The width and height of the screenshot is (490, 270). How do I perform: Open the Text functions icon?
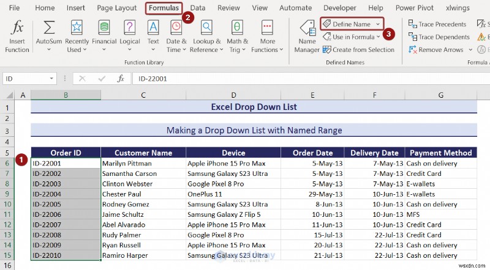[153, 27]
